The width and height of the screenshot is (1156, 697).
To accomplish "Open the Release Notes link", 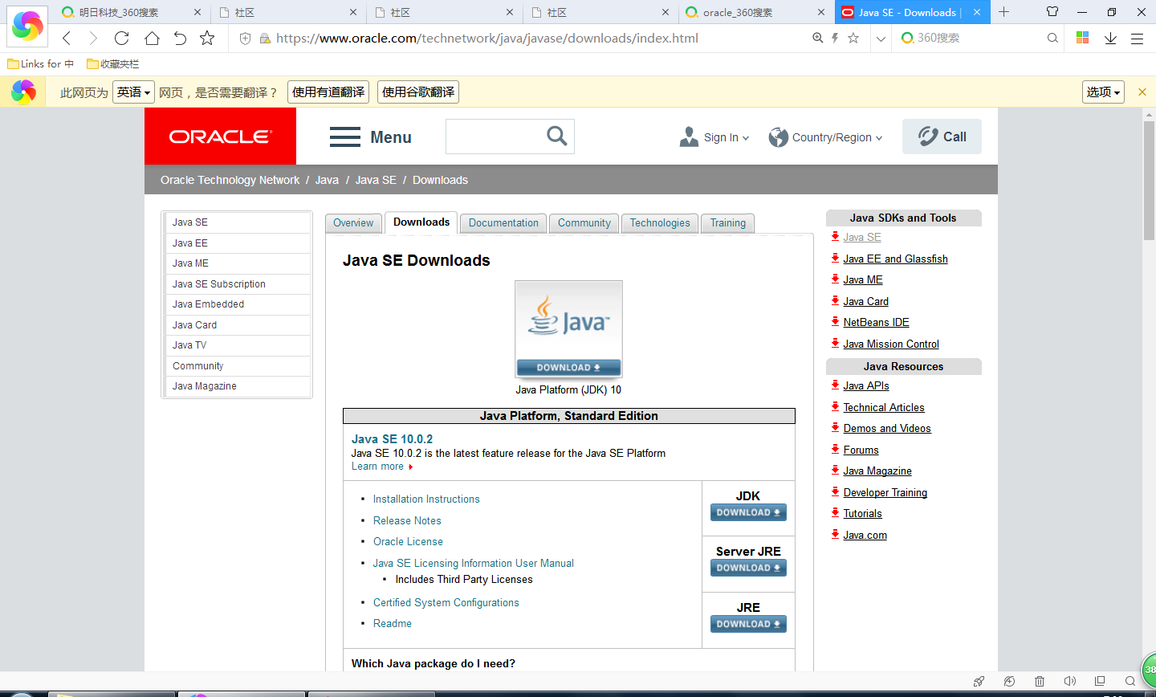I will 407,521.
